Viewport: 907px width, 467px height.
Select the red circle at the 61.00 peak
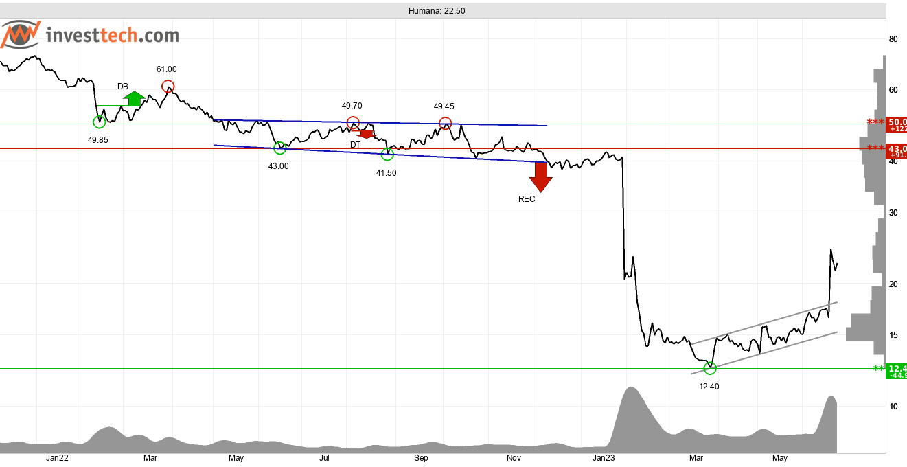click(168, 87)
